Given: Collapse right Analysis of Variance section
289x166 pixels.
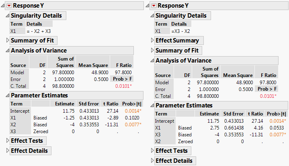Looking at the screenshot, I should [x=152, y=61].
